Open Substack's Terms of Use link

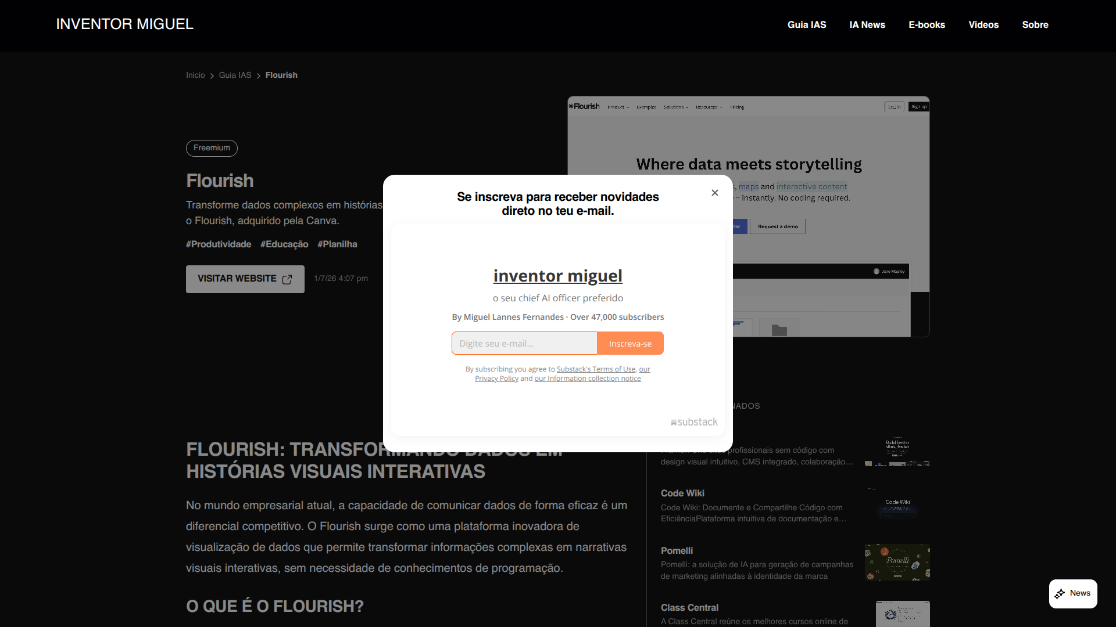coord(596,369)
